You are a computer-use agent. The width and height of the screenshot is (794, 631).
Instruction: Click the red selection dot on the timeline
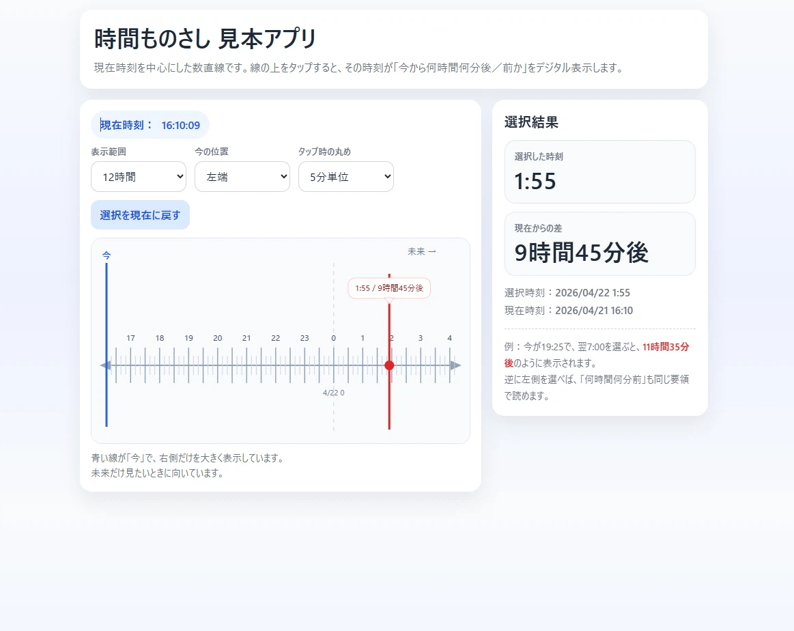click(x=389, y=365)
